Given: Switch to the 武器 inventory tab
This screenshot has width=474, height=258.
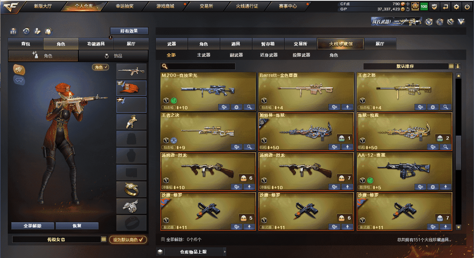Looking at the screenshot, I should (x=172, y=44).
